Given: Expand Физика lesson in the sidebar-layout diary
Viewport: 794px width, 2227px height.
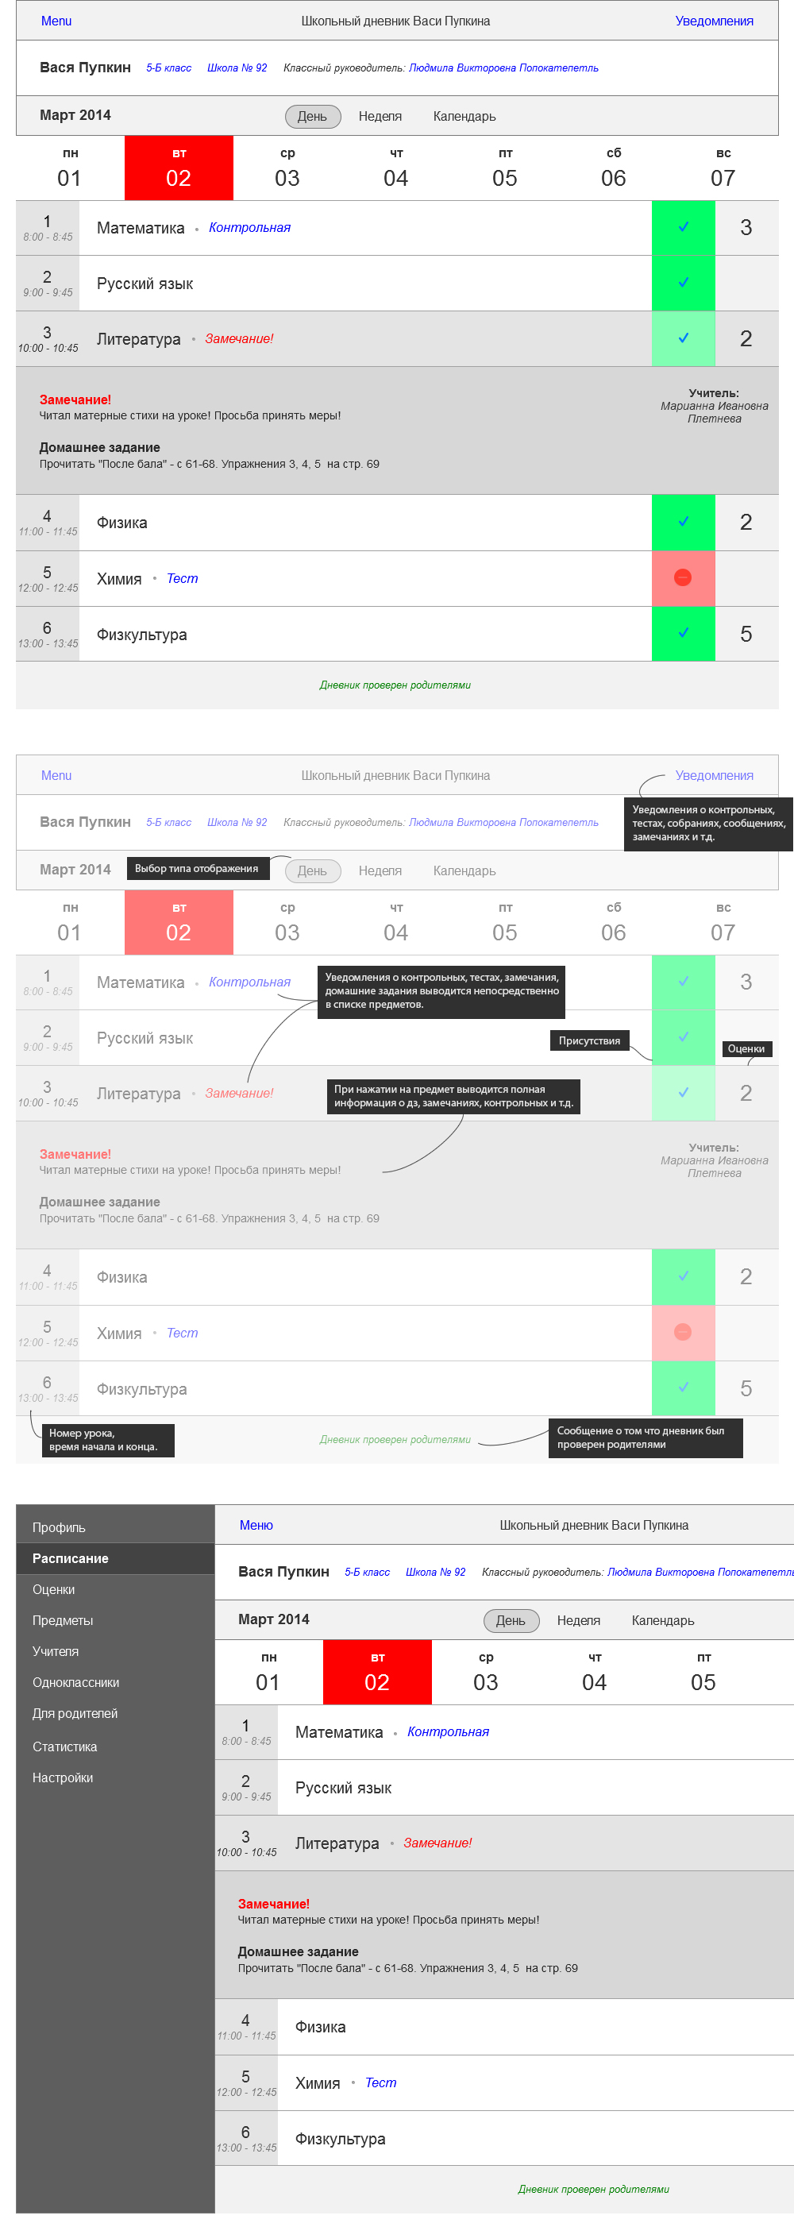Looking at the screenshot, I should 321,2026.
